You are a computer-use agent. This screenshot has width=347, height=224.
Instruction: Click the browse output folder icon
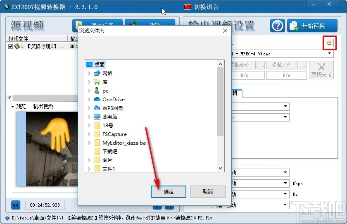[329, 43]
